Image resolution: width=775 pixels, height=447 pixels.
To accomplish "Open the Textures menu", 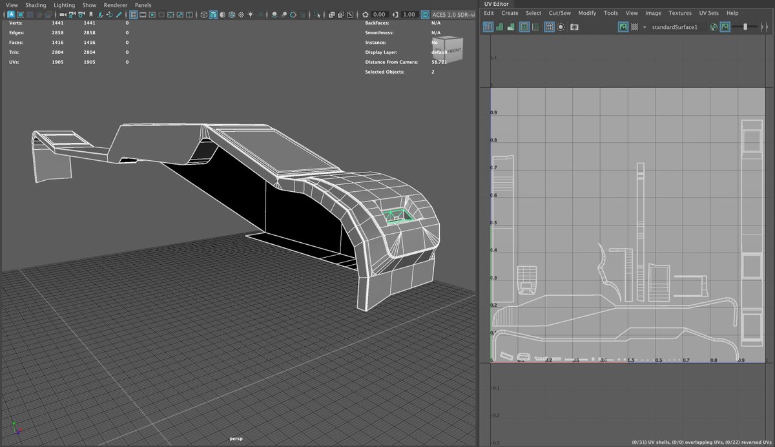I will [x=680, y=13].
